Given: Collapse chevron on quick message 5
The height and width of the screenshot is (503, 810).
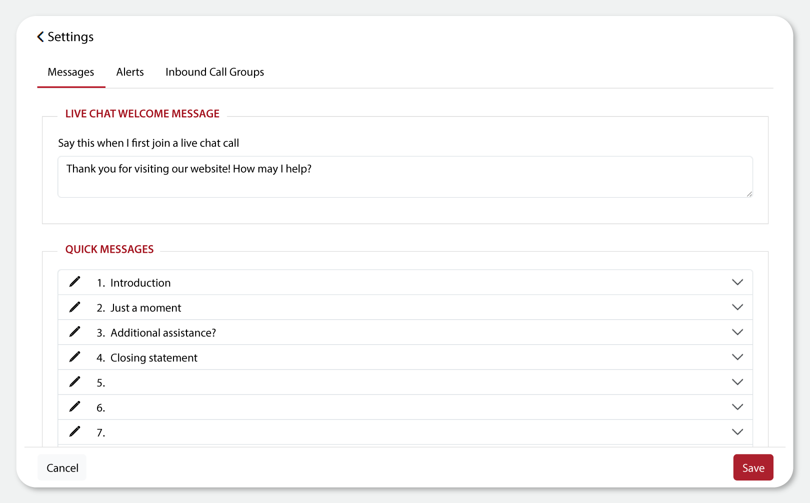Looking at the screenshot, I should 737,382.
